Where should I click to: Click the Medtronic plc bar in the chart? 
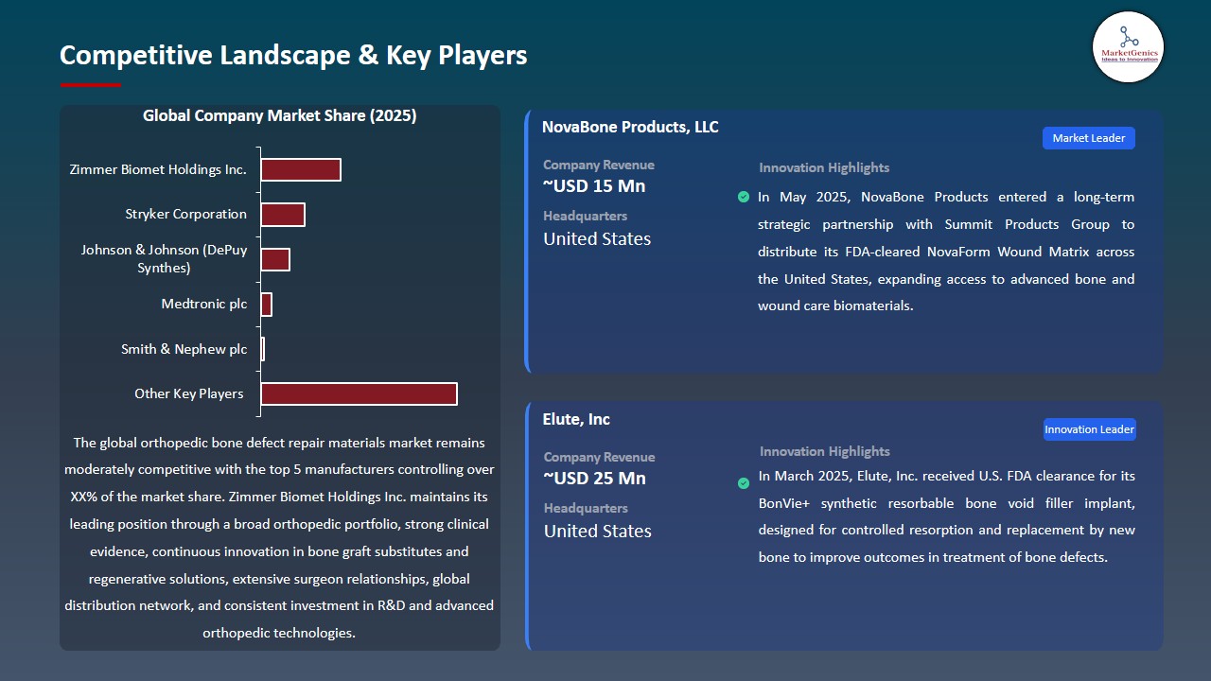coord(267,304)
